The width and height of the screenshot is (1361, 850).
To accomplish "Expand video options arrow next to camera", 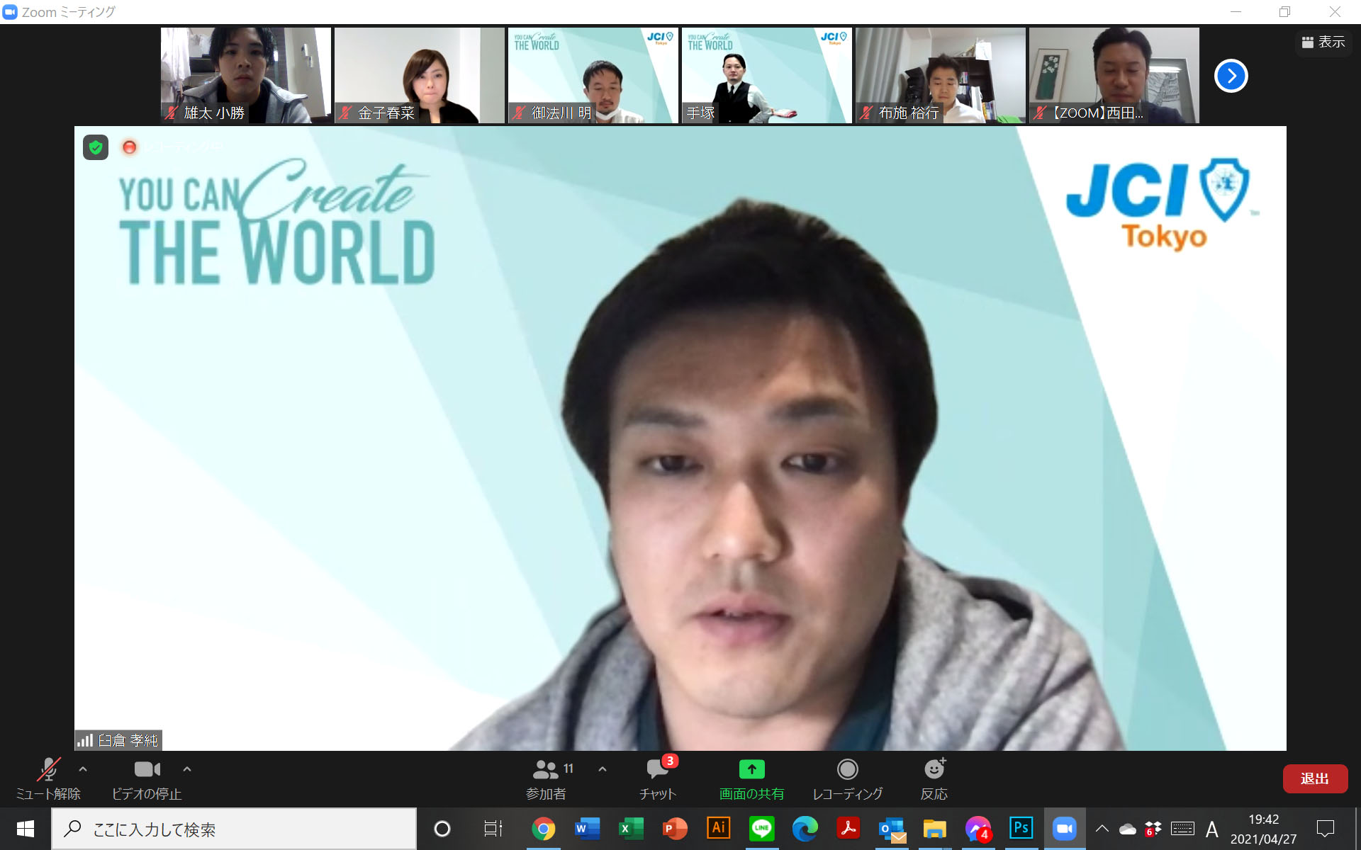I will [187, 769].
